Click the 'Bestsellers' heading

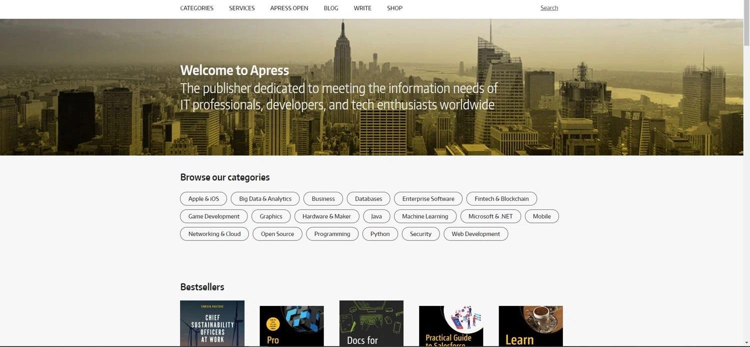pos(202,287)
